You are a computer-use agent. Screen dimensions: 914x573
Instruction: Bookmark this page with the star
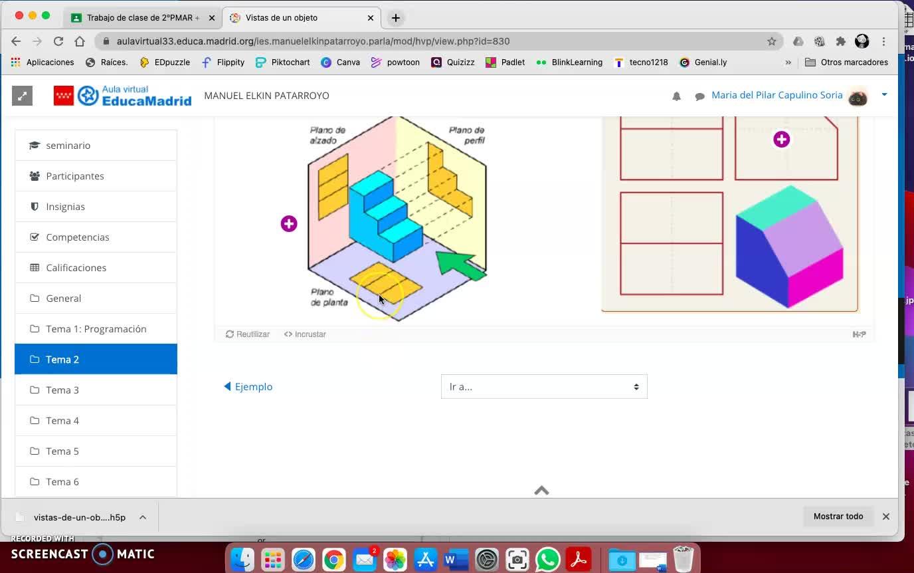(771, 41)
